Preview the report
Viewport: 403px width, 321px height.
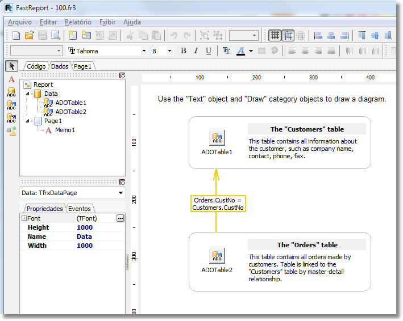click(56, 35)
